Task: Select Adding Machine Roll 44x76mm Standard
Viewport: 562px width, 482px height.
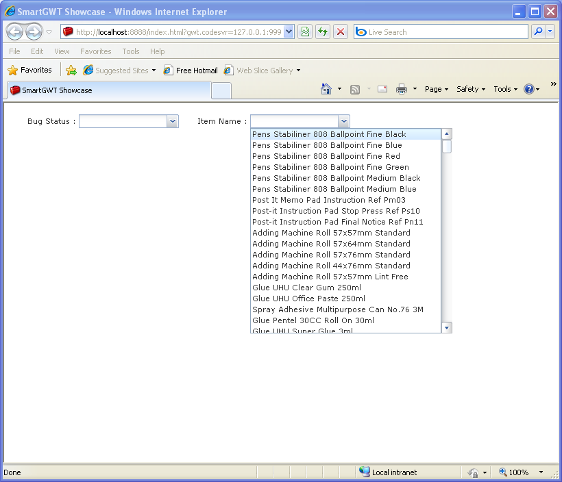Action: 345,266
